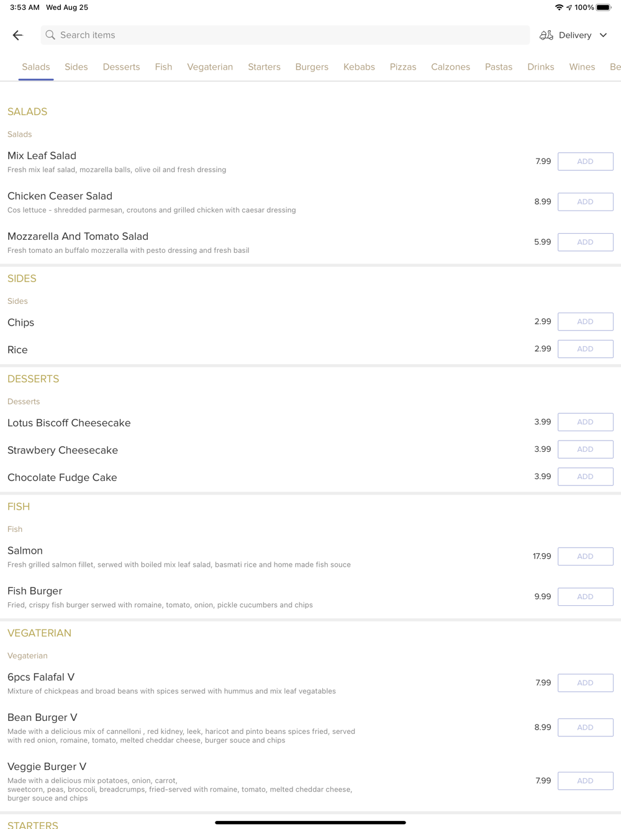Viewport: 621px width, 829px height.
Task: Add Lotus Biscoff Cheesecake
Action: 585,422
